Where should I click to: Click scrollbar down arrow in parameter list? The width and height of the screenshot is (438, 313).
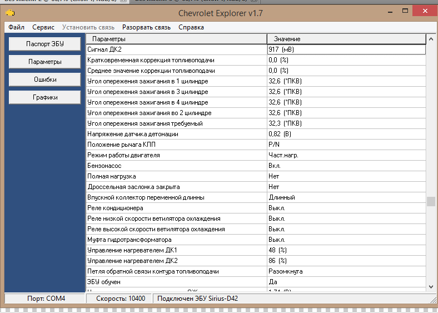[431, 286]
